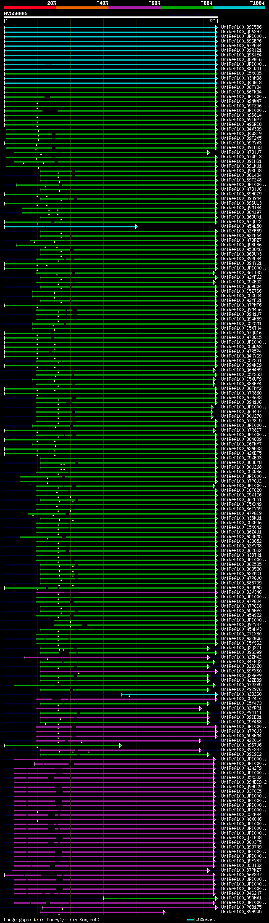
Task: Open hit UniRef100_A7WPL3
Action: [241, 157]
